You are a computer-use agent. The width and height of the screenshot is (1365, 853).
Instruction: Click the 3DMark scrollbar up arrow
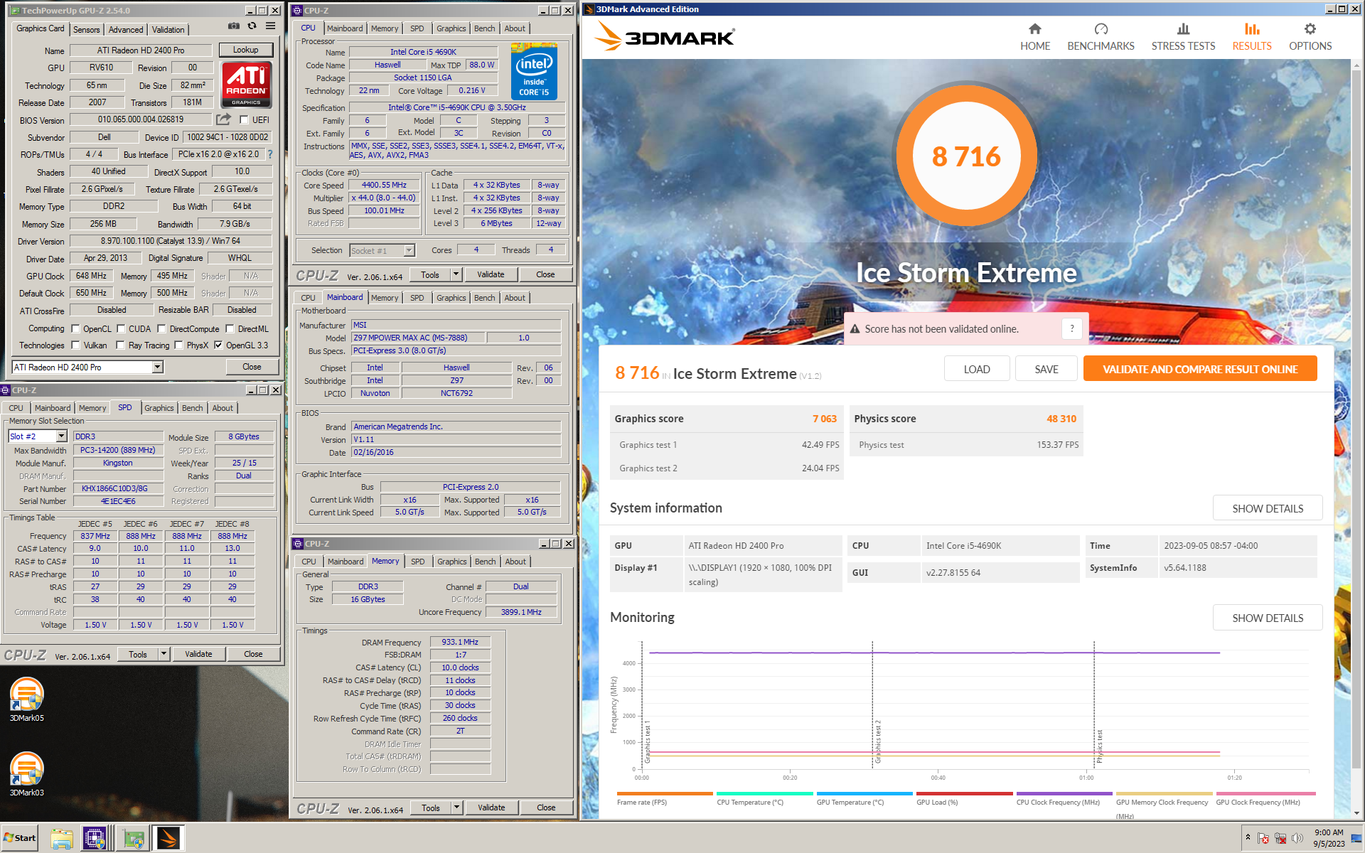pyautogui.click(x=1357, y=65)
